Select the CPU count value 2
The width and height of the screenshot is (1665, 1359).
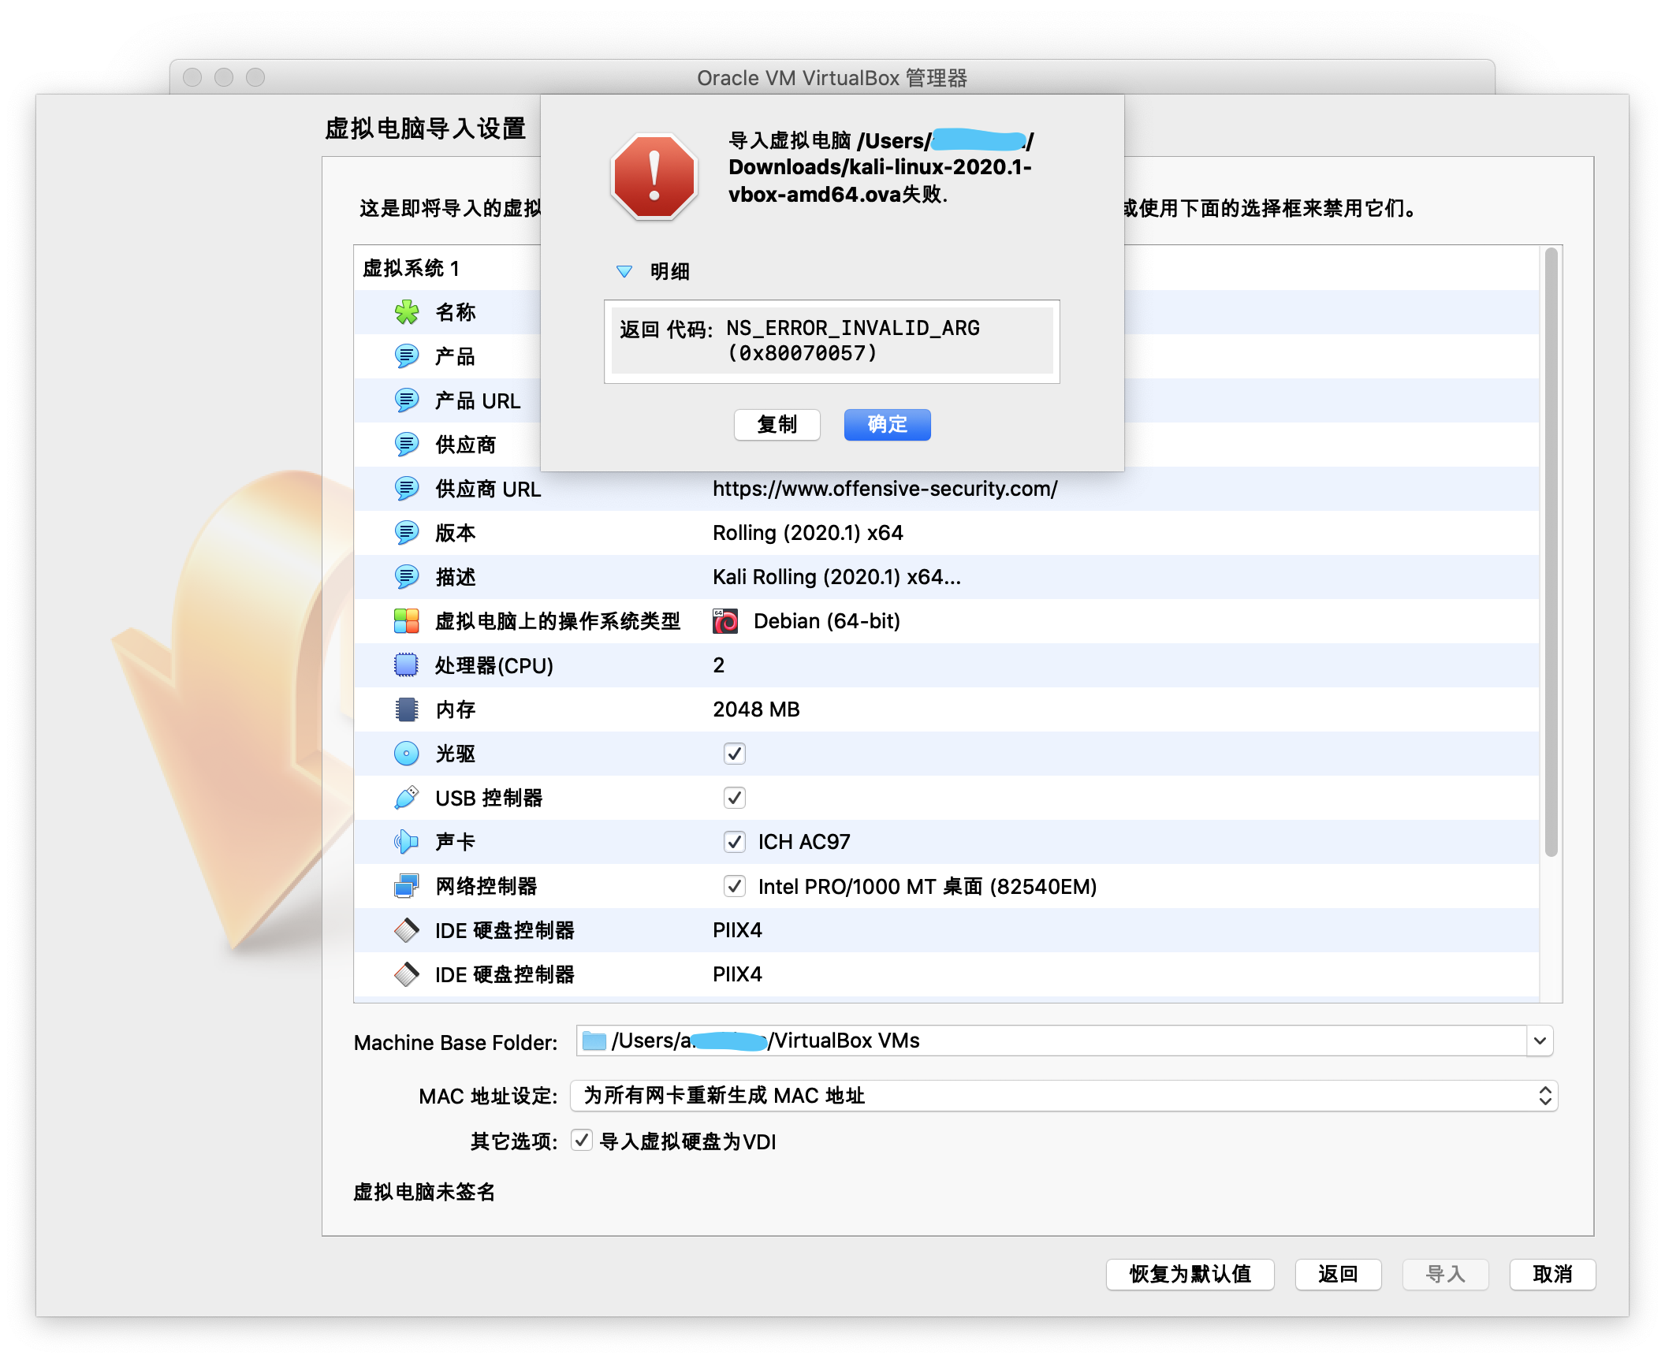(x=719, y=665)
